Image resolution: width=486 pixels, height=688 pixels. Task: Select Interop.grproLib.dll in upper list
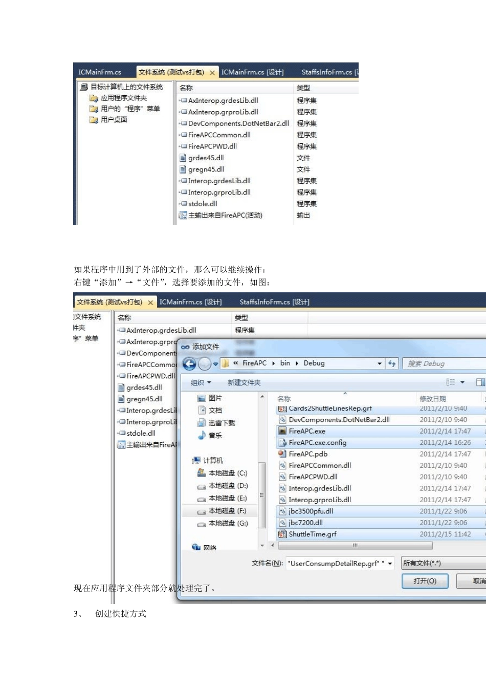tap(215, 192)
